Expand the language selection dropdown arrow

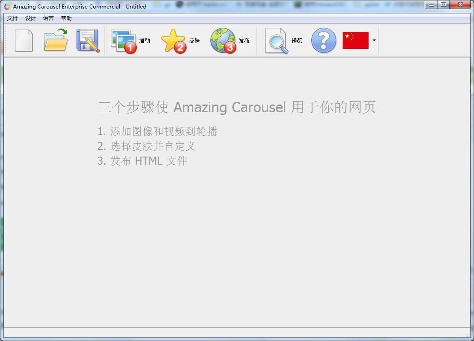click(374, 40)
